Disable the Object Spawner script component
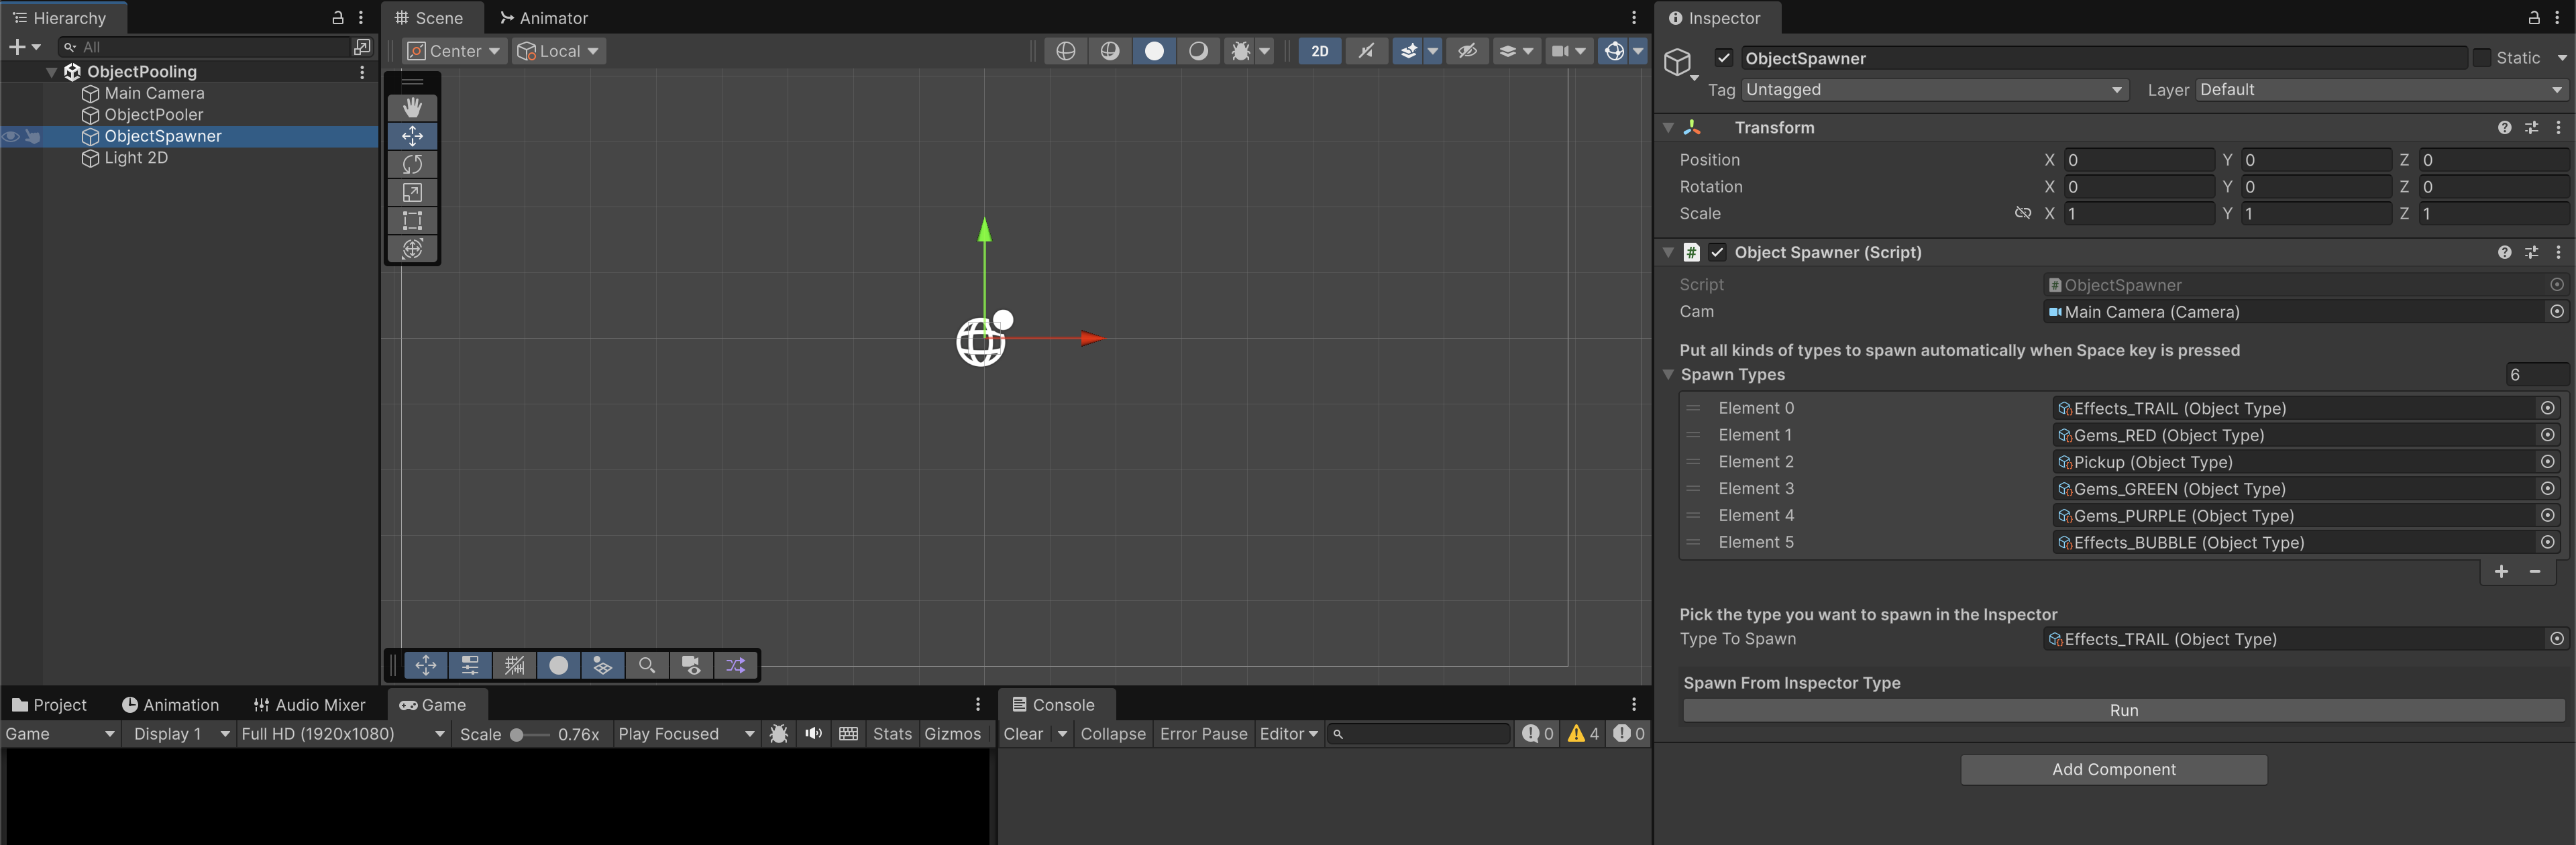 [x=1717, y=252]
